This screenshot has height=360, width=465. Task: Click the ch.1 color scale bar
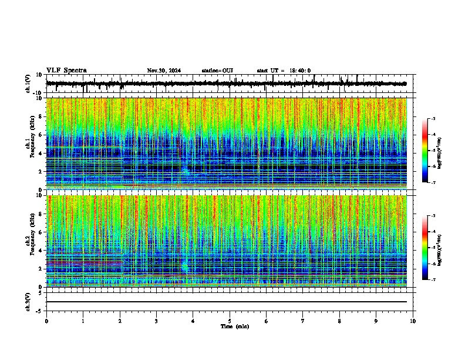point(425,151)
